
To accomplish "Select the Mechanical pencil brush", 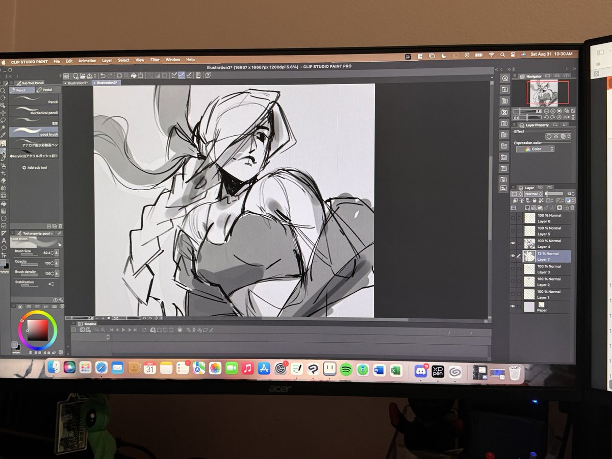I will 34,110.
